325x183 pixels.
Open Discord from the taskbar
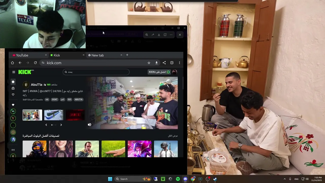pos(185,179)
